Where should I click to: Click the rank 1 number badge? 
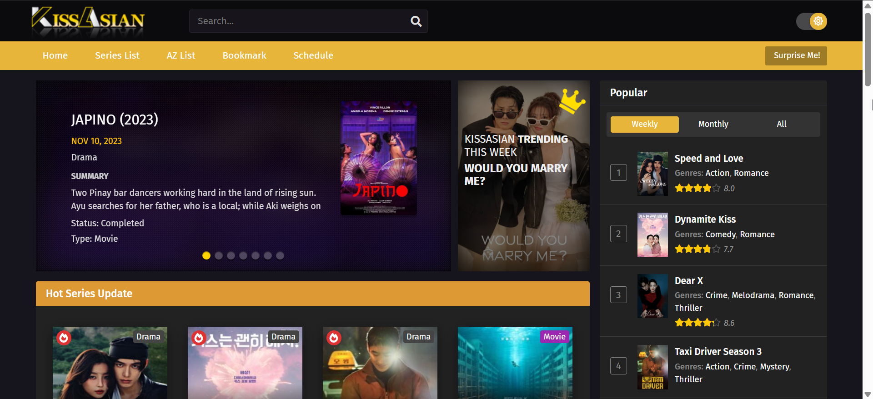pyautogui.click(x=618, y=173)
